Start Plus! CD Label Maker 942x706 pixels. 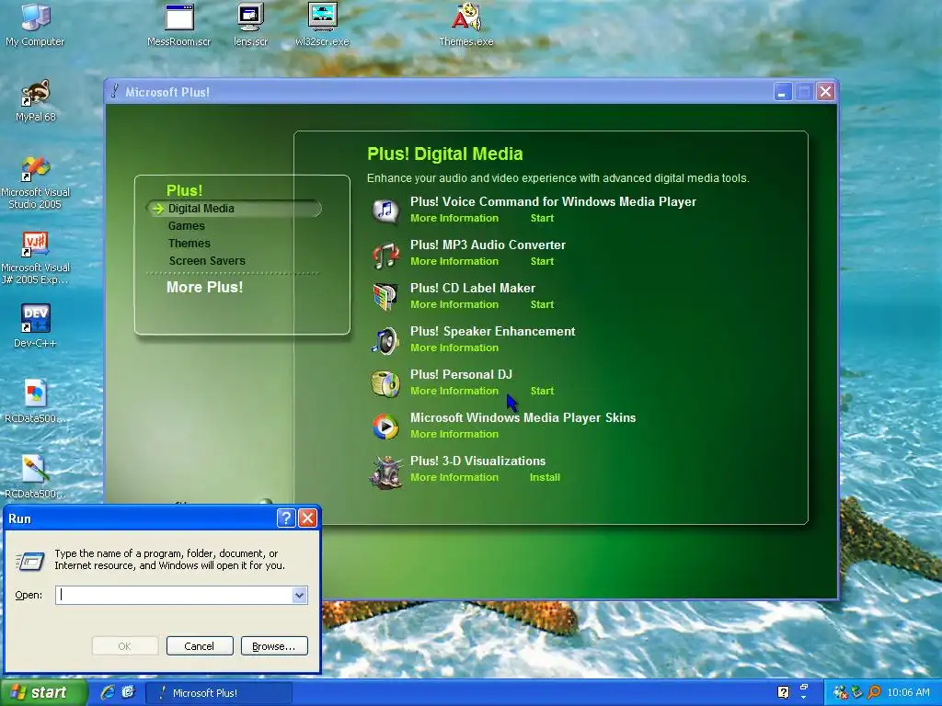click(x=542, y=304)
